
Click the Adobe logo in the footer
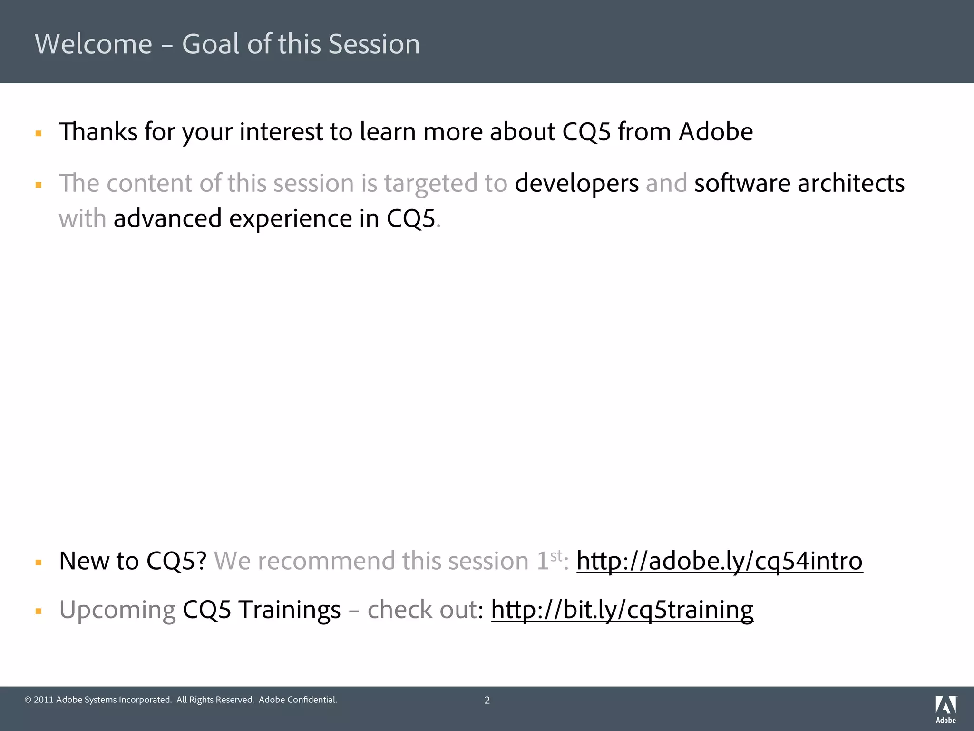945,709
